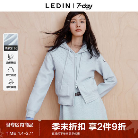Screen dimensions: 138x138
Task: Click the model's hair clip
Action: point(68,20)
